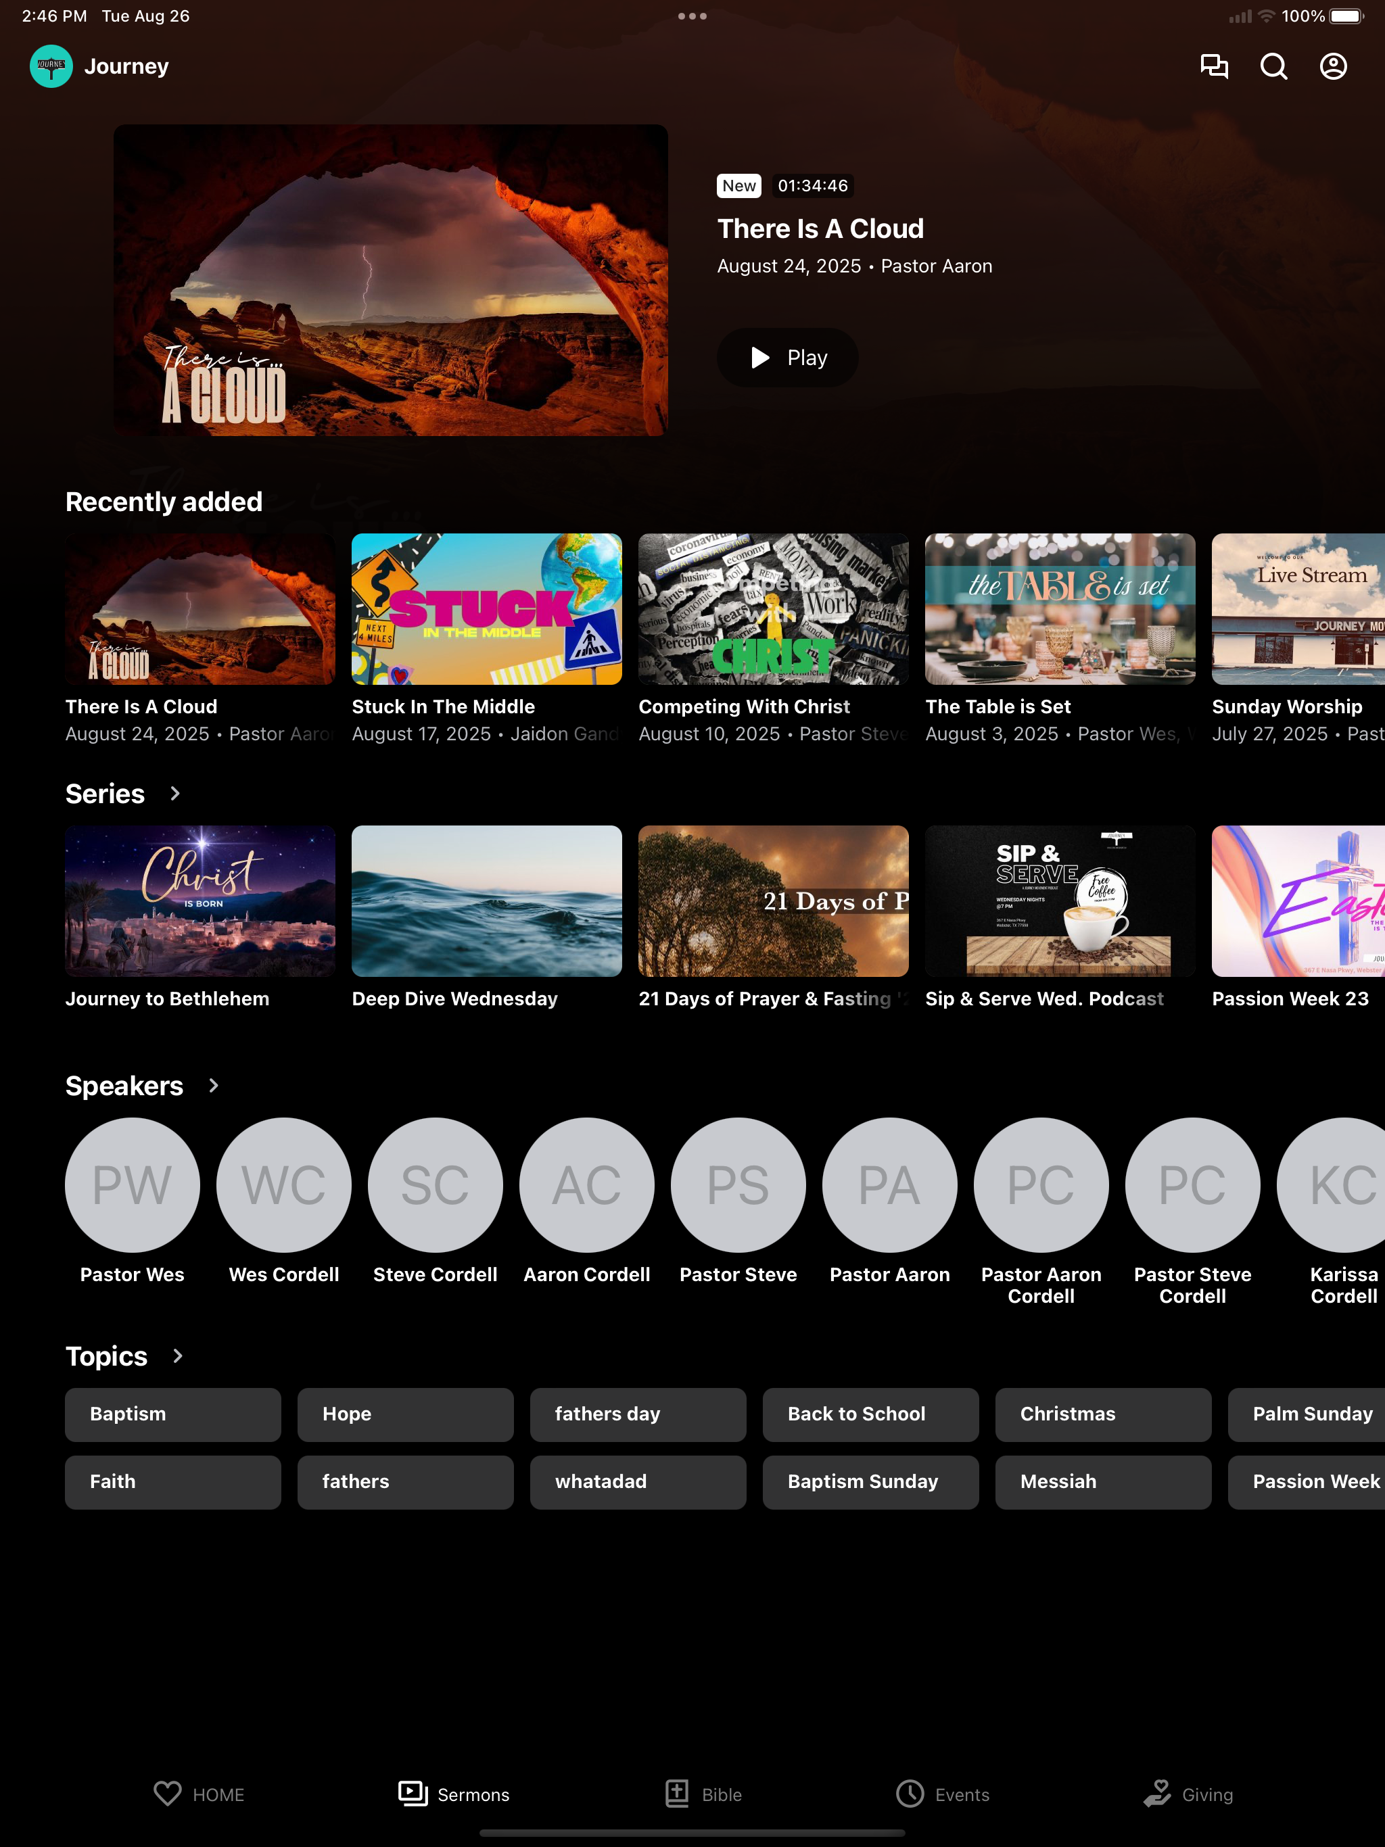Select Pastor Wes speaker avatar
Image resolution: width=1385 pixels, height=1847 pixels.
132,1185
